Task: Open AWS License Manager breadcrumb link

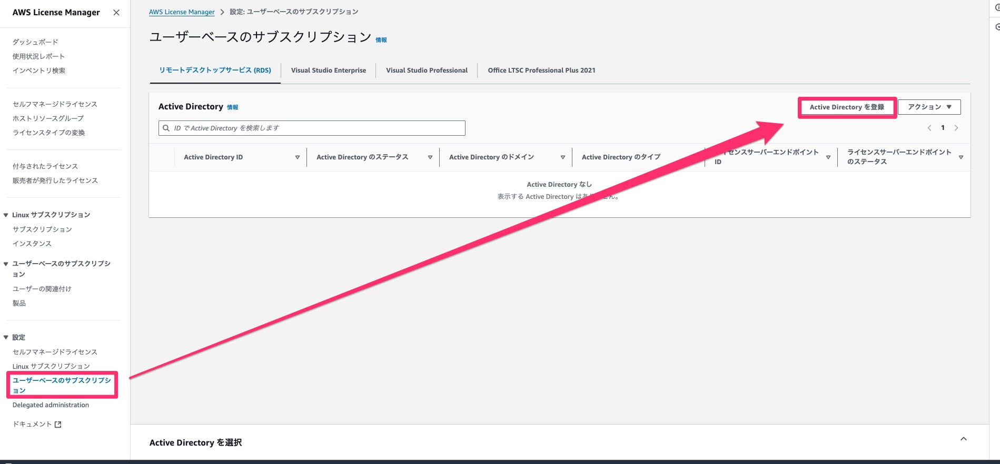Action: point(182,12)
